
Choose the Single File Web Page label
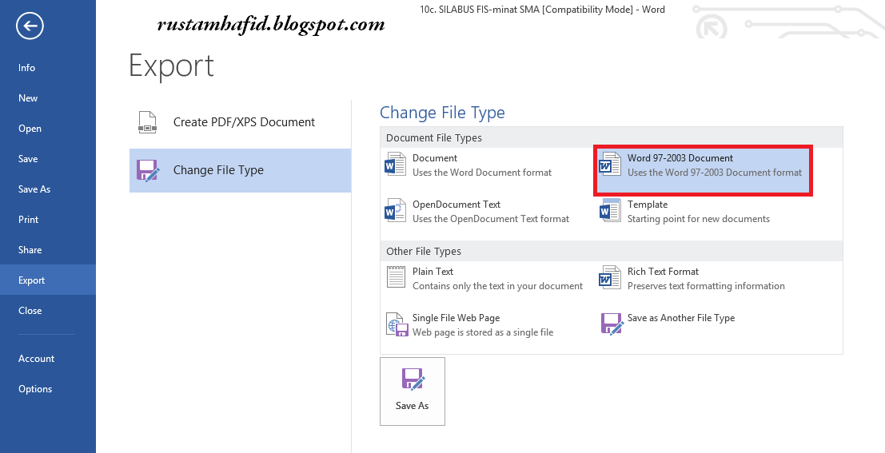pos(456,318)
